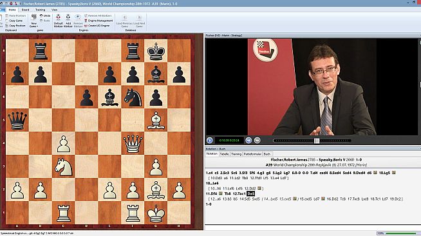
Task: Click the video fast-forward button
Action: [257, 141]
